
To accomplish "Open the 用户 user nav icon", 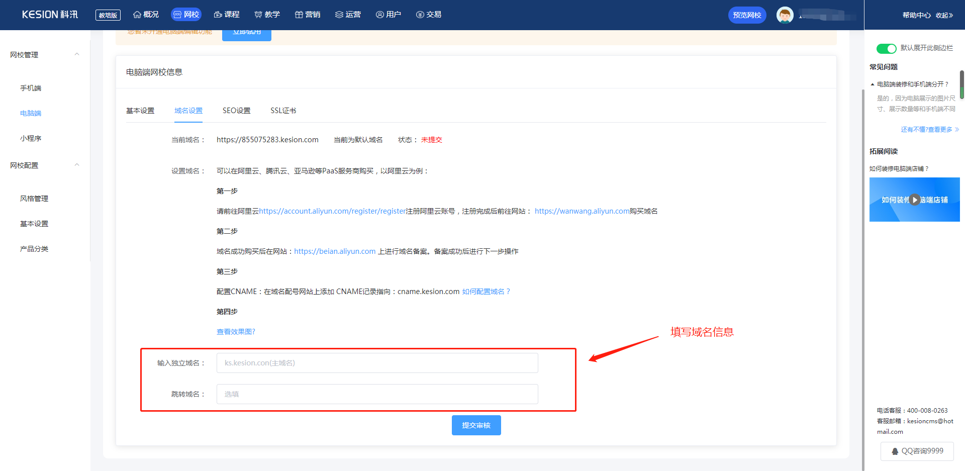I will 380,15.
